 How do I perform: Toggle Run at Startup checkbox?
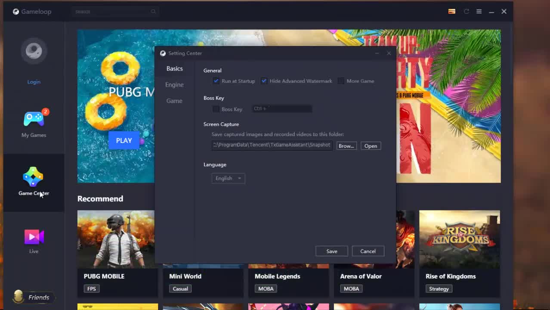[216, 81]
